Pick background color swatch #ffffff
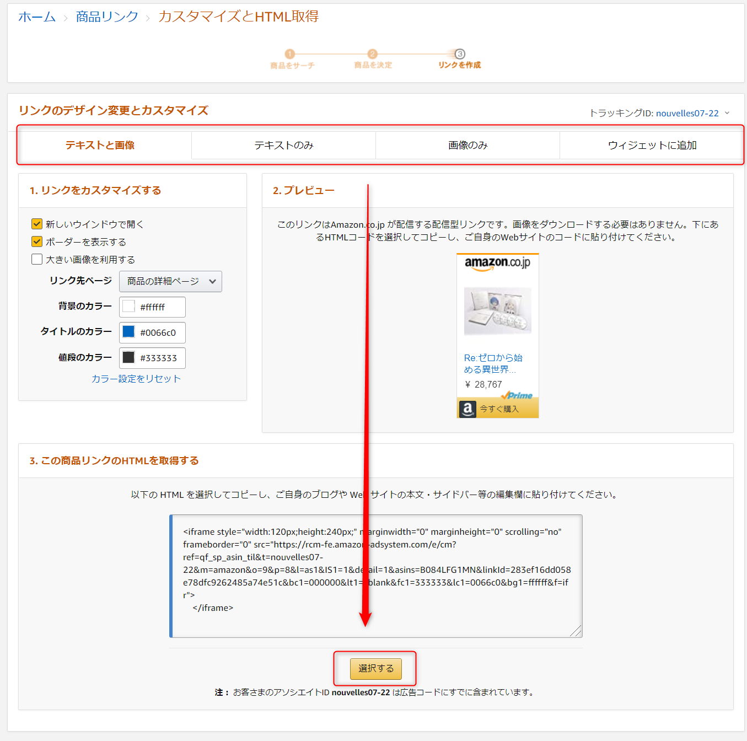This screenshot has height=741, width=747. point(128,306)
